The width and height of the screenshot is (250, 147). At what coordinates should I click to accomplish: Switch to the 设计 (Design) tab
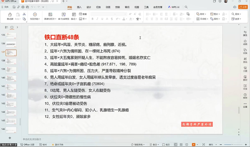(89, 7)
